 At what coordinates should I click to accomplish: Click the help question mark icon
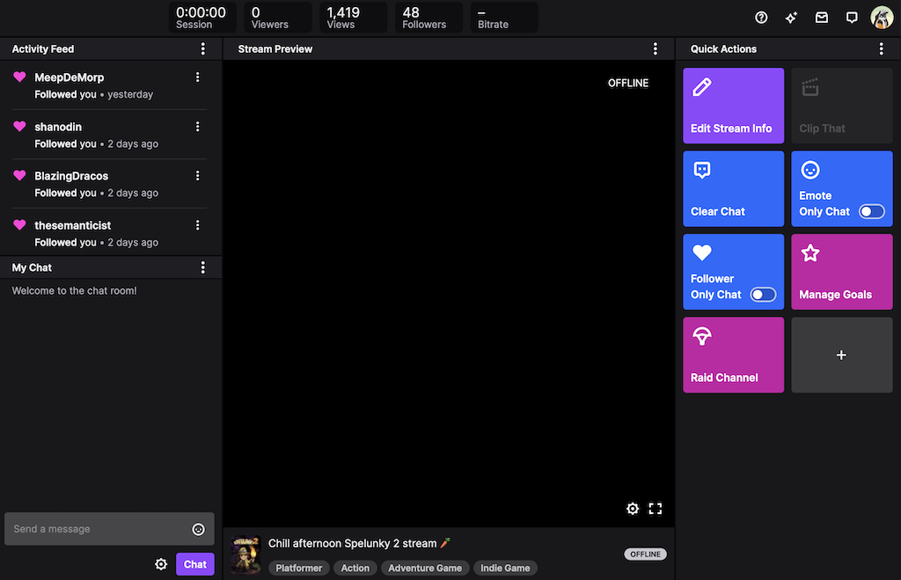pyautogui.click(x=760, y=17)
